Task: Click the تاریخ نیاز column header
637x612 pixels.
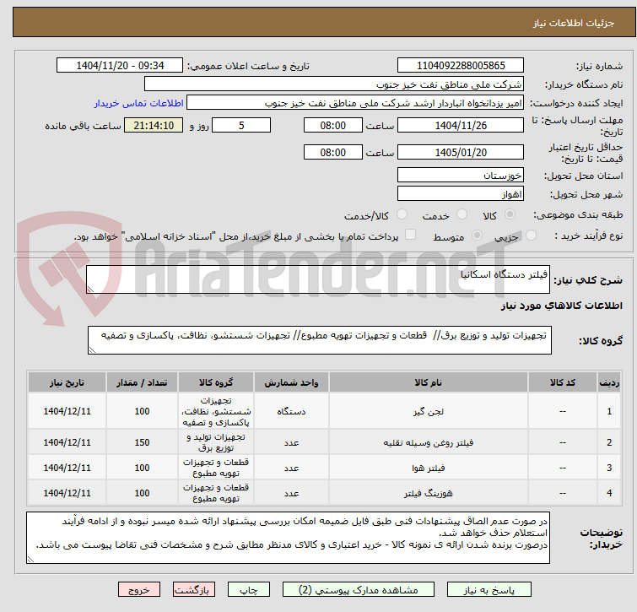Action: (x=67, y=382)
